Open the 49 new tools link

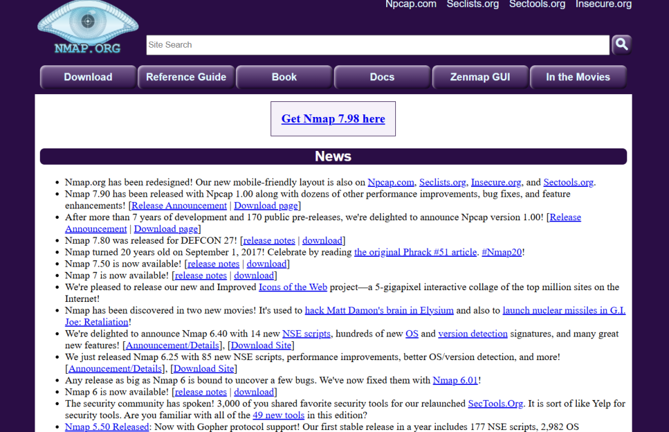278,416
